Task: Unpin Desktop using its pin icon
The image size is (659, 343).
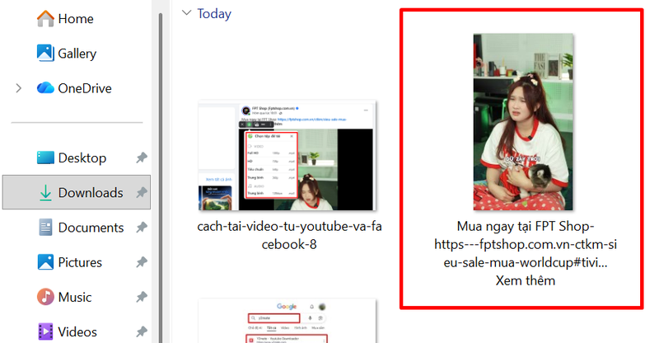Action: [x=142, y=157]
